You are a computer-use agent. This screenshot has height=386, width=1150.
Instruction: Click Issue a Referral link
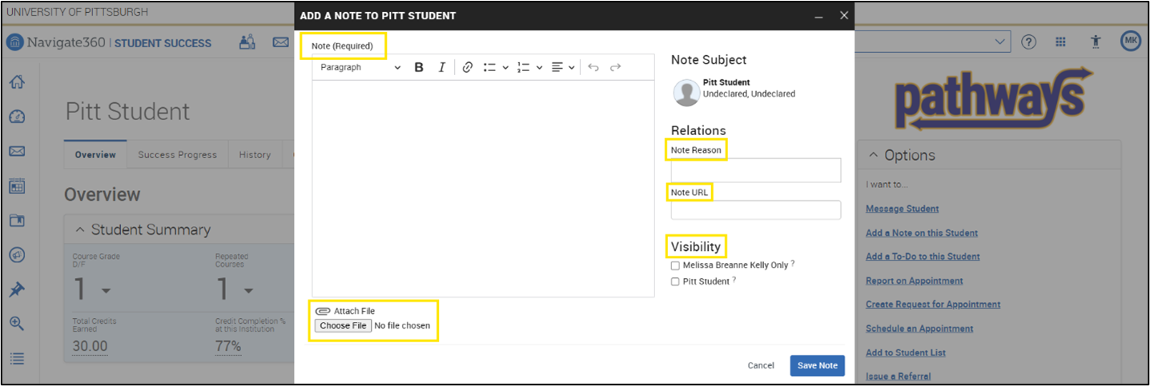click(x=898, y=376)
